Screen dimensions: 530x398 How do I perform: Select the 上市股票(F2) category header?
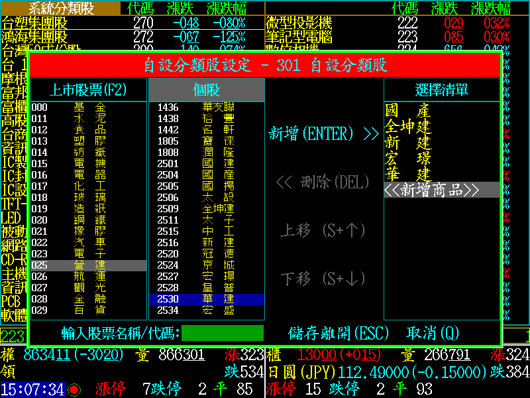[89, 90]
